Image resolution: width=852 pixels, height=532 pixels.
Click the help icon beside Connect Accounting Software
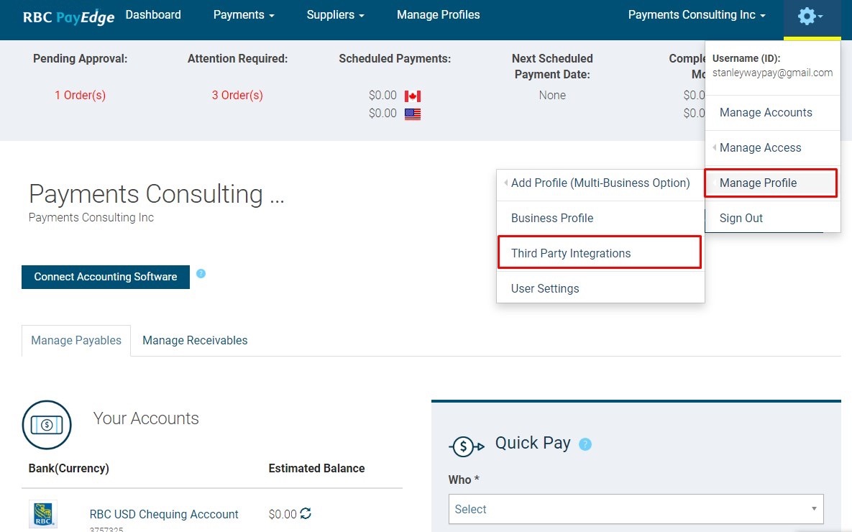coord(201,273)
